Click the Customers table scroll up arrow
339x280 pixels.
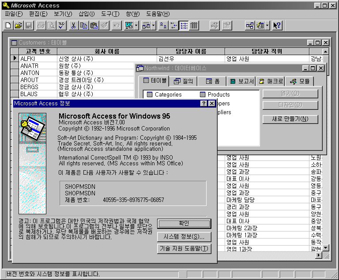tap(326, 52)
